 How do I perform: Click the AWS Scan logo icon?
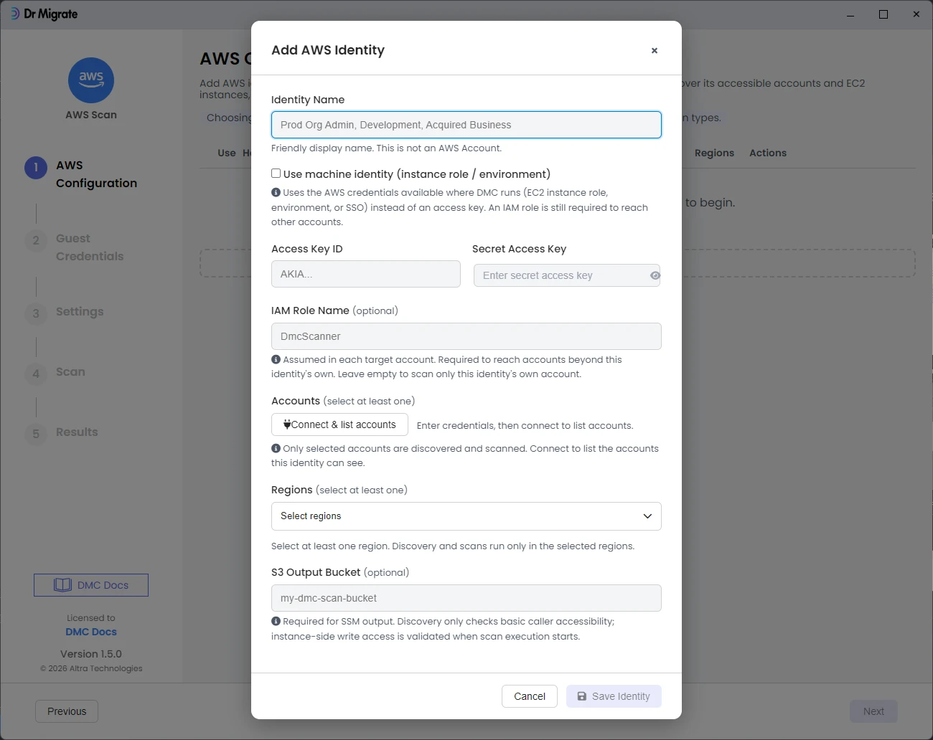tap(91, 80)
